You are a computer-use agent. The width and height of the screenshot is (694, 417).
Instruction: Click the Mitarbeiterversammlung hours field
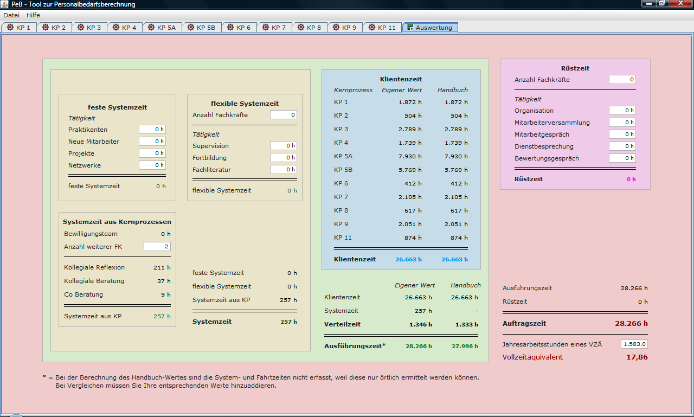point(622,123)
